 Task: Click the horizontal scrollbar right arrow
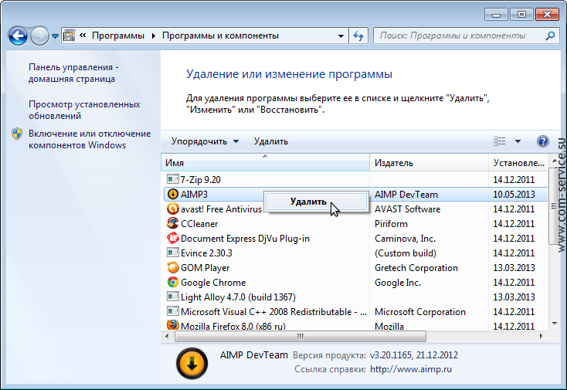tap(541, 337)
